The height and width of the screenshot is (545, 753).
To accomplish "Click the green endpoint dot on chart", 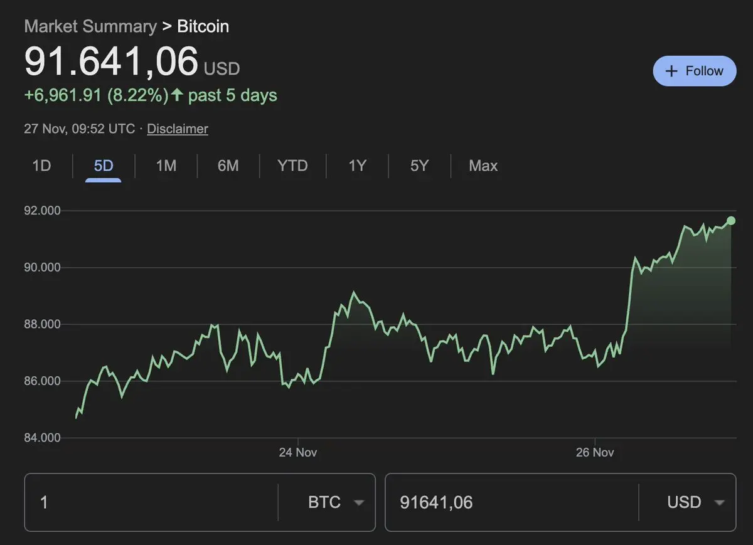I will 731,220.
